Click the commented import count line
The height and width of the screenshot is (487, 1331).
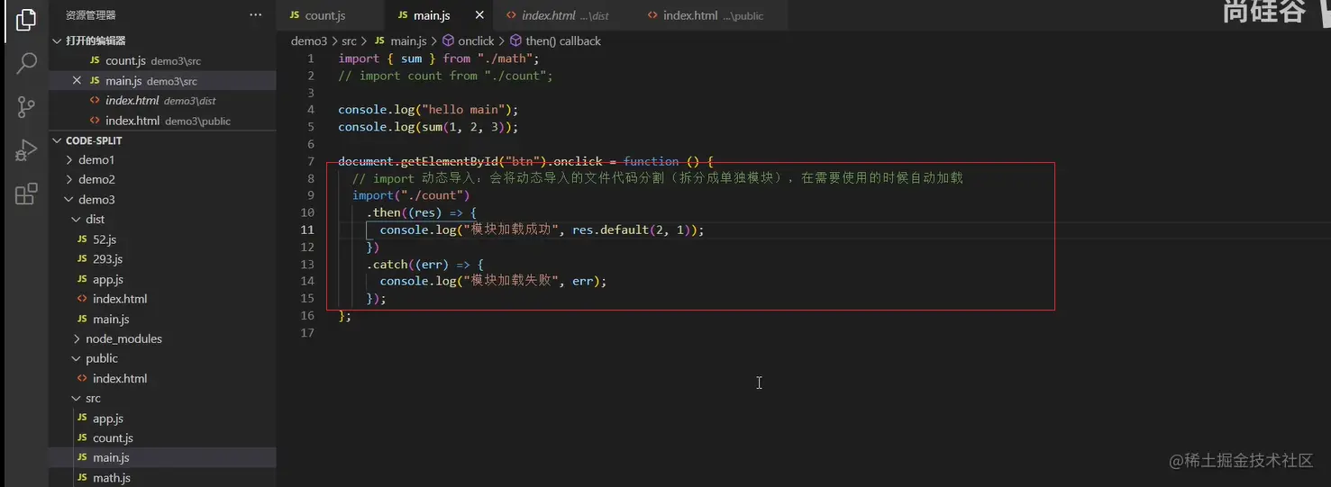point(445,76)
